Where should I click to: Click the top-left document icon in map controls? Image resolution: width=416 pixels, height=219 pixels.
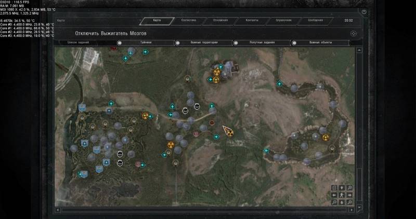click(x=334, y=188)
